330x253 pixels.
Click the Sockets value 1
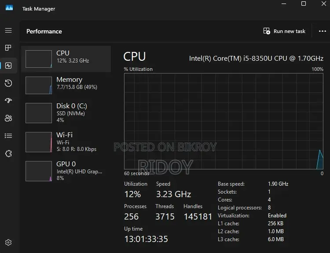click(269, 192)
